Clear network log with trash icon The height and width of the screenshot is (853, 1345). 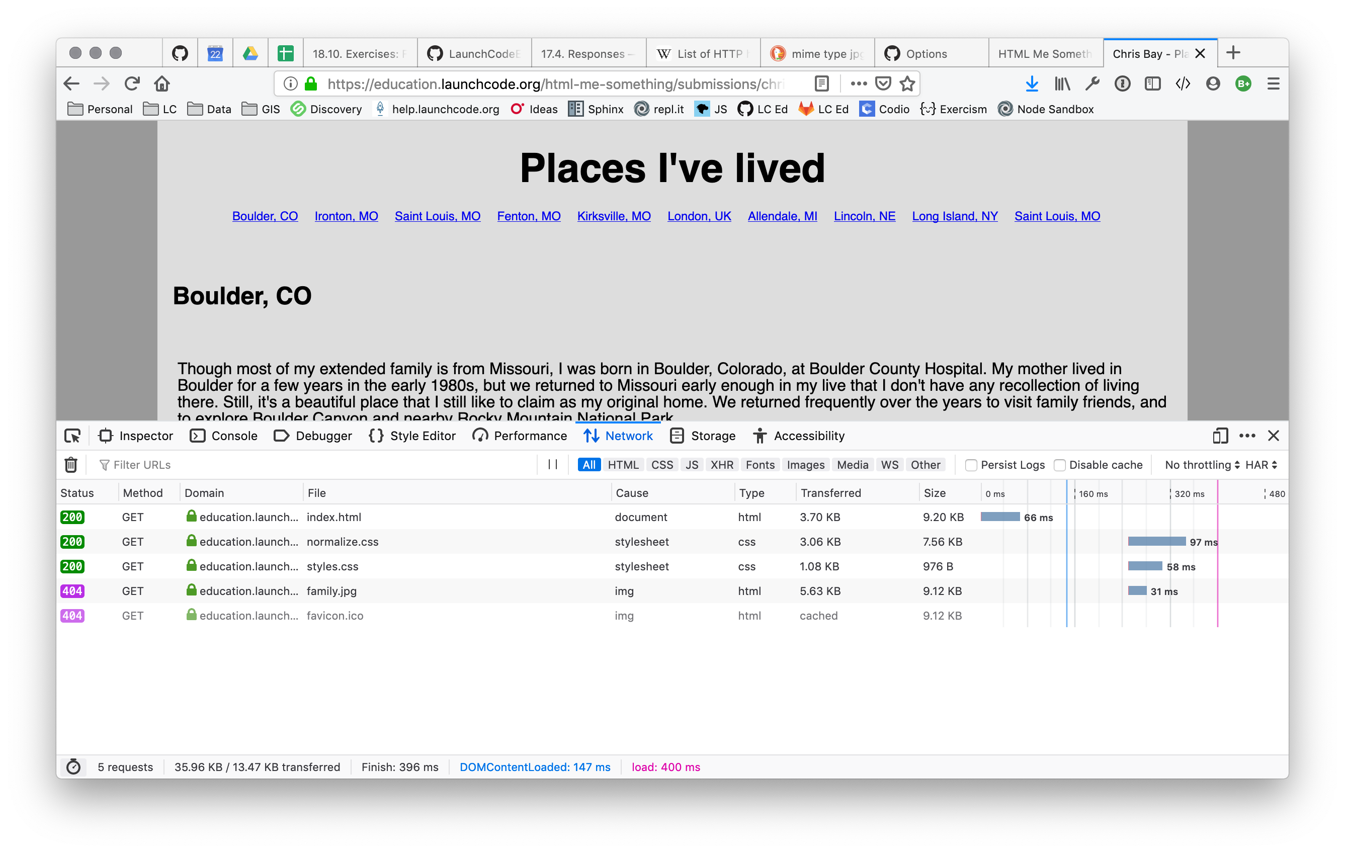tap(71, 465)
